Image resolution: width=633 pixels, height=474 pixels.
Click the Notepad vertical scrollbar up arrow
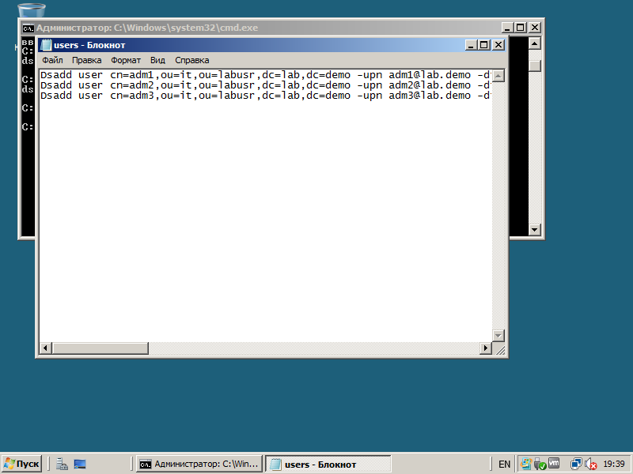pos(498,76)
